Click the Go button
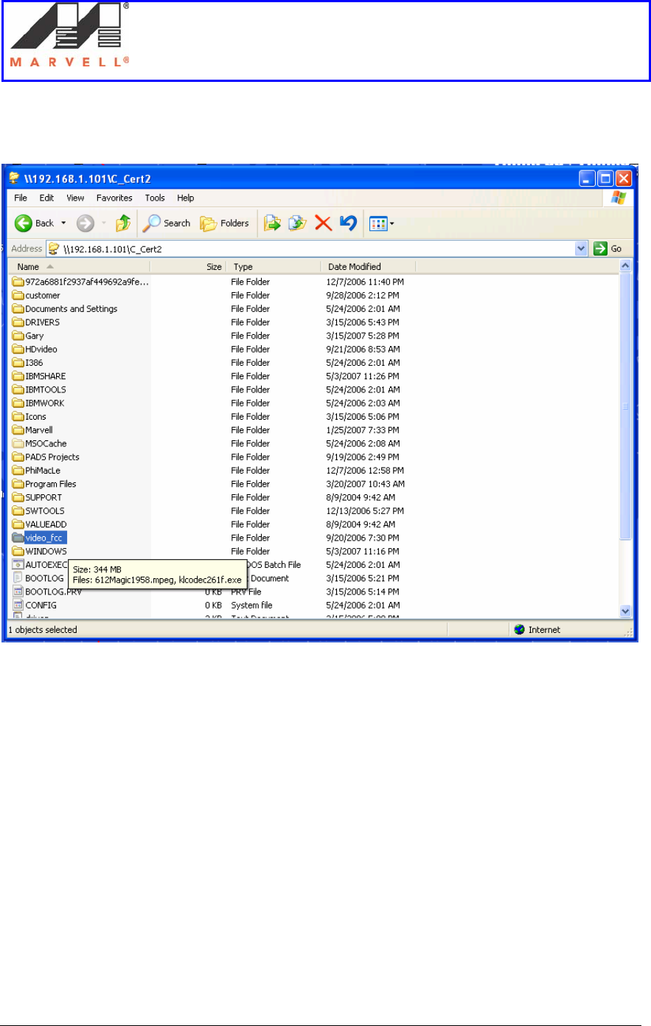 click(609, 249)
